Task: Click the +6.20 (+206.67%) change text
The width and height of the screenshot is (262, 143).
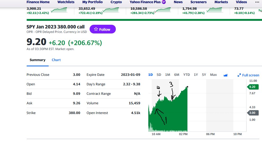Action: [x=75, y=43]
